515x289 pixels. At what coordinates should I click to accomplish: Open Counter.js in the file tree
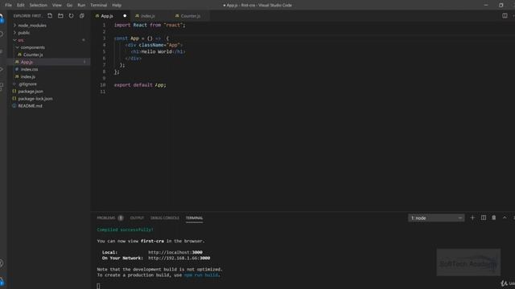coord(33,55)
